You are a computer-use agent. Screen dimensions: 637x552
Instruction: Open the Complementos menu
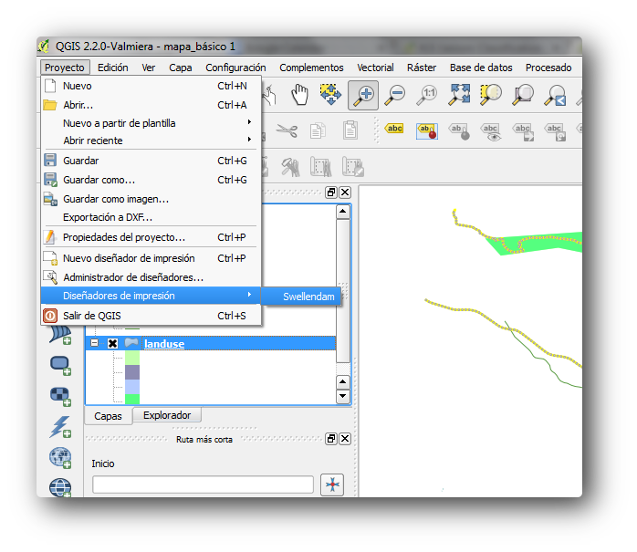[311, 68]
